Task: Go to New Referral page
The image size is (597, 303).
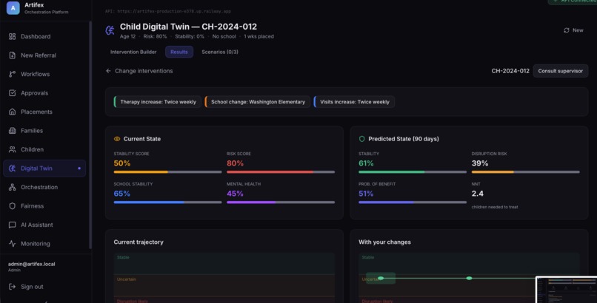Action: pyautogui.click(x=44, y=55)
